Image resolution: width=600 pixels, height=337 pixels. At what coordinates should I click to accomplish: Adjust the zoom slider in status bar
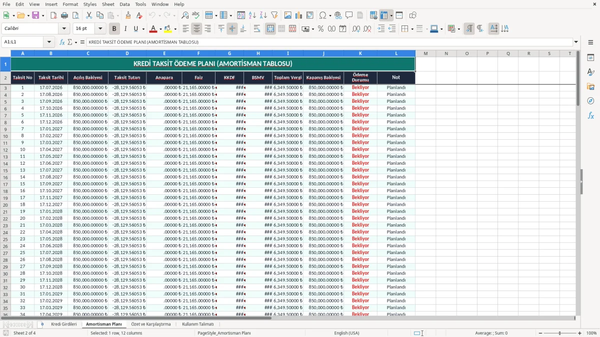[559, 333]
